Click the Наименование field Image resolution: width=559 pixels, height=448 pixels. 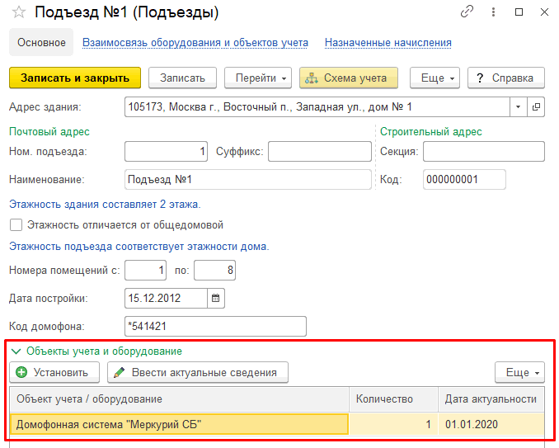tap(248, 179)
